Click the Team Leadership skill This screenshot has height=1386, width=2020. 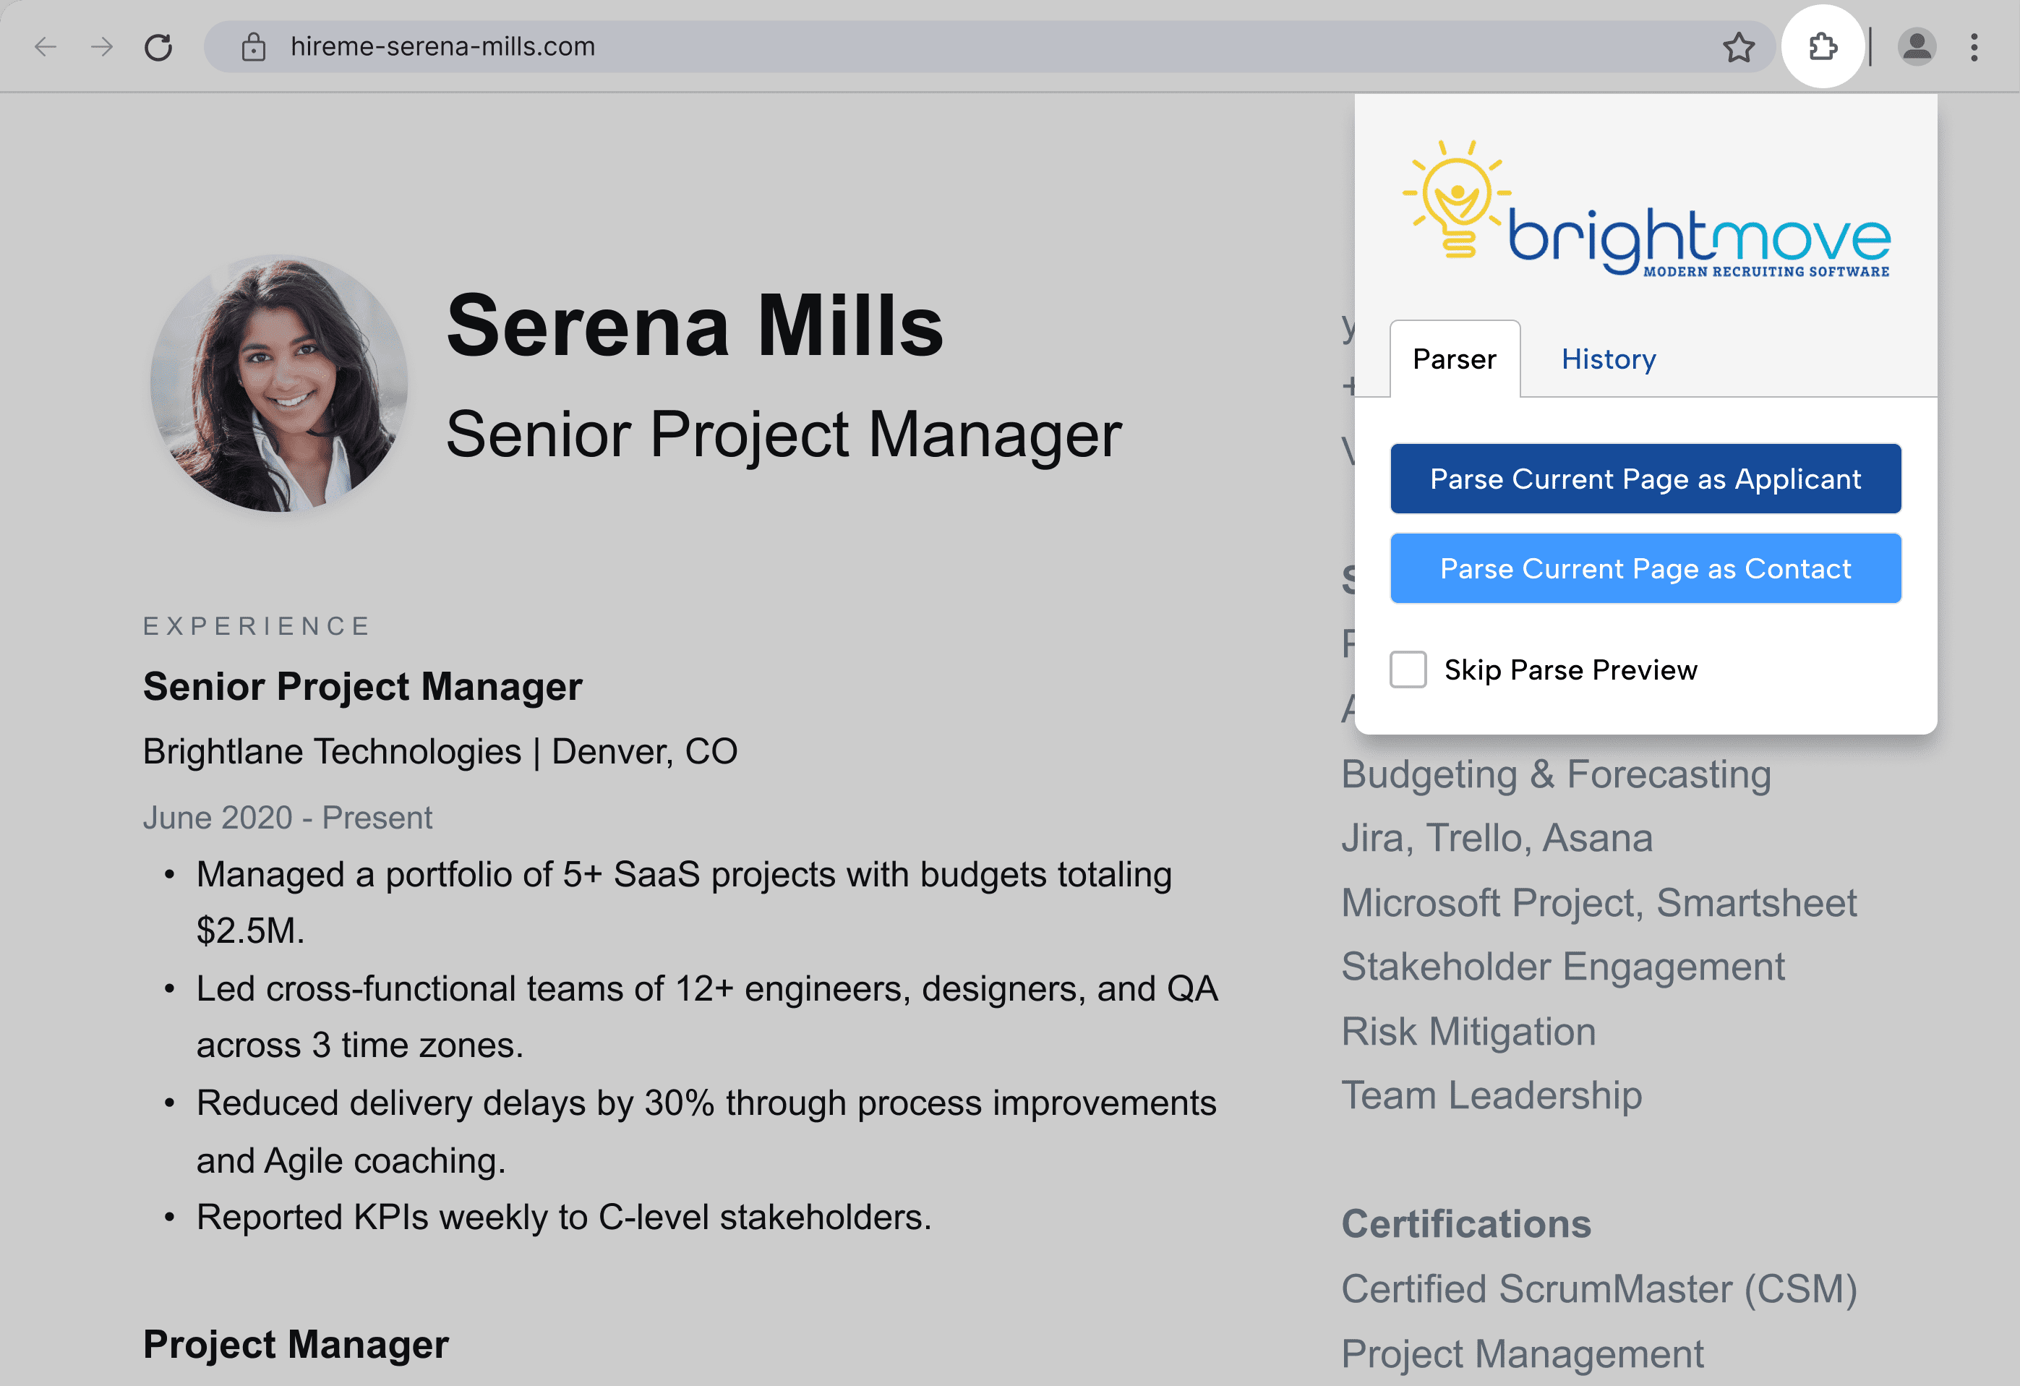tap(1491, 1096)
